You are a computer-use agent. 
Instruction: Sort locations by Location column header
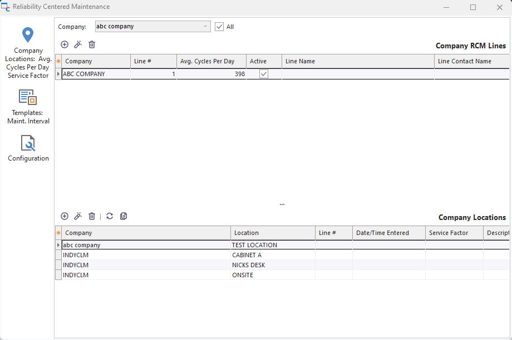272,233
